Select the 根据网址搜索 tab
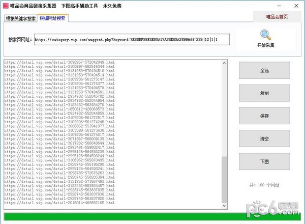305x224 pixels. click(52, 18)
